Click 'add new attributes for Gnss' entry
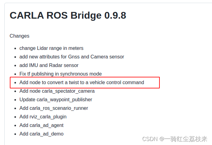 click(x=72, y=57)
